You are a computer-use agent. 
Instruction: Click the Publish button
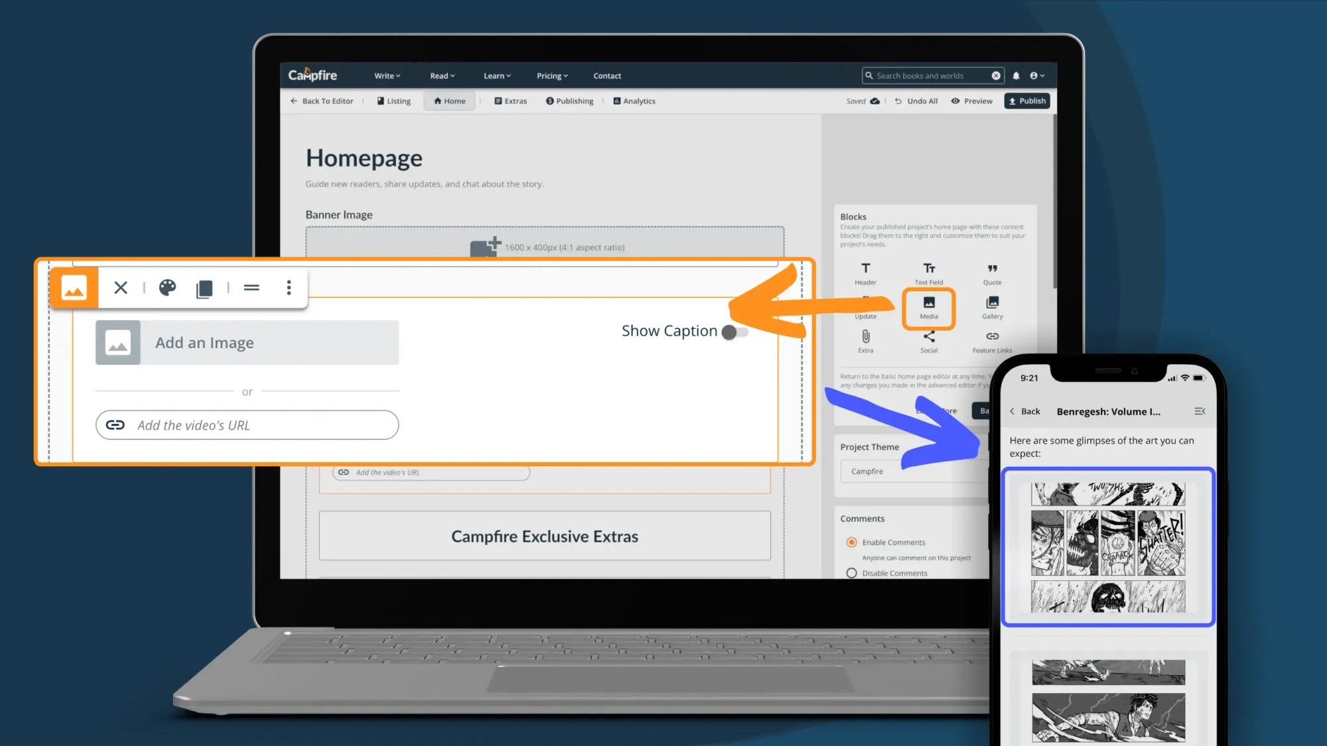(x=1026, y=101)
